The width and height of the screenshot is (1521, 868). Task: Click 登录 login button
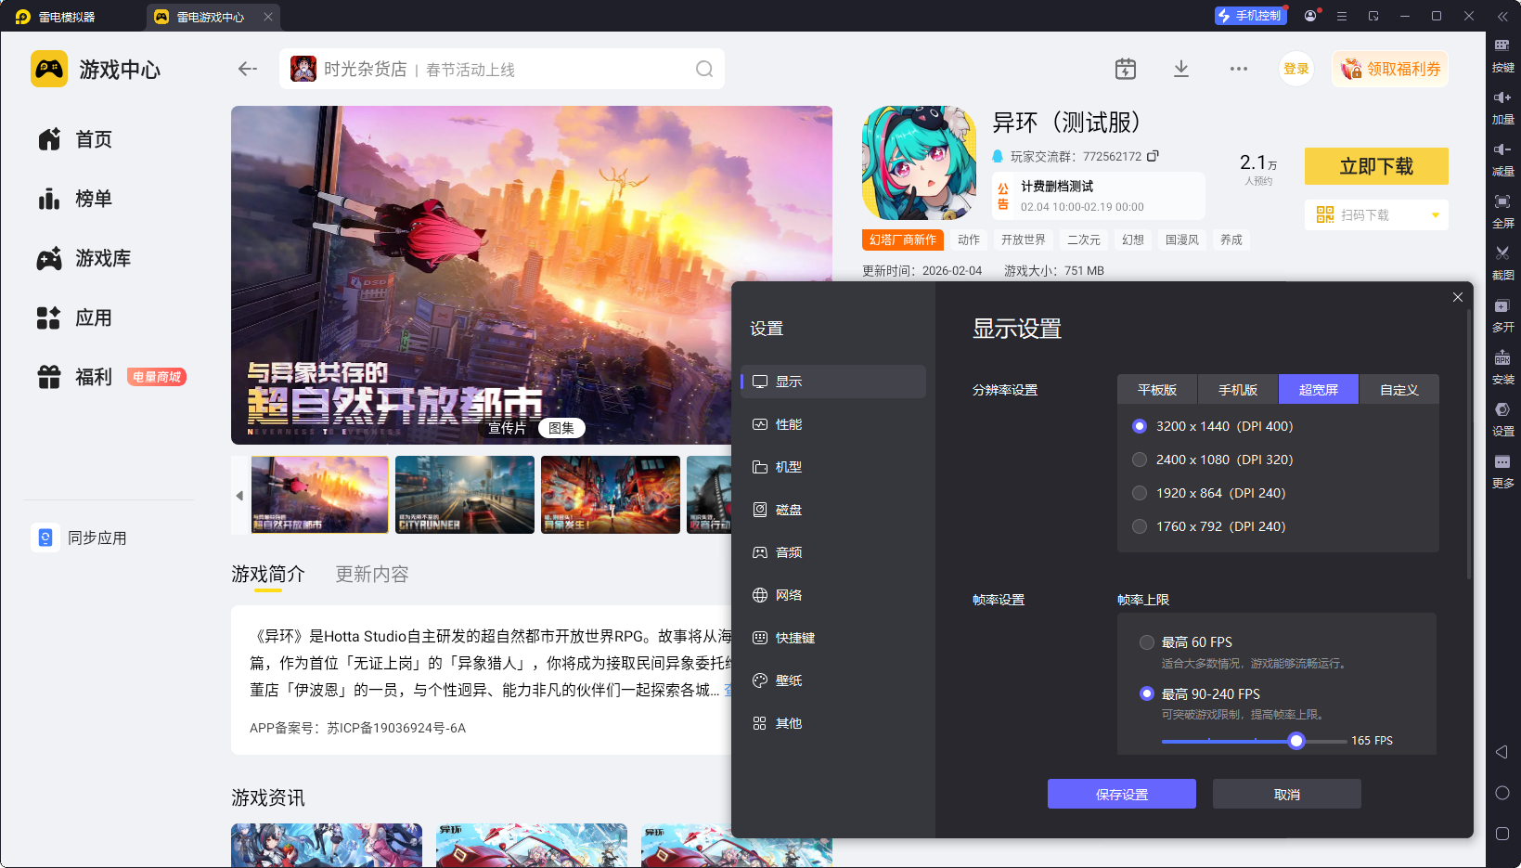(1296, 69)
